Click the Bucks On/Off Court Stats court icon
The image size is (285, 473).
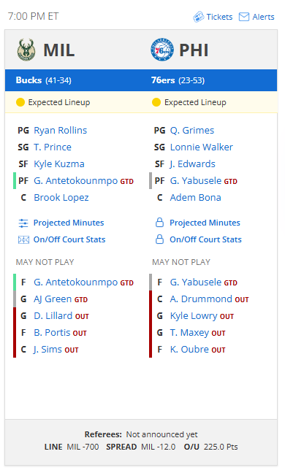click(x=23, y=240)
